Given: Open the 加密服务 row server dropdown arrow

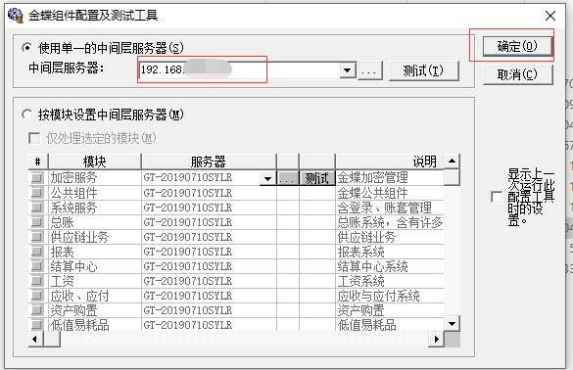Looking at the screenshot, I should [x=267, y=178].
